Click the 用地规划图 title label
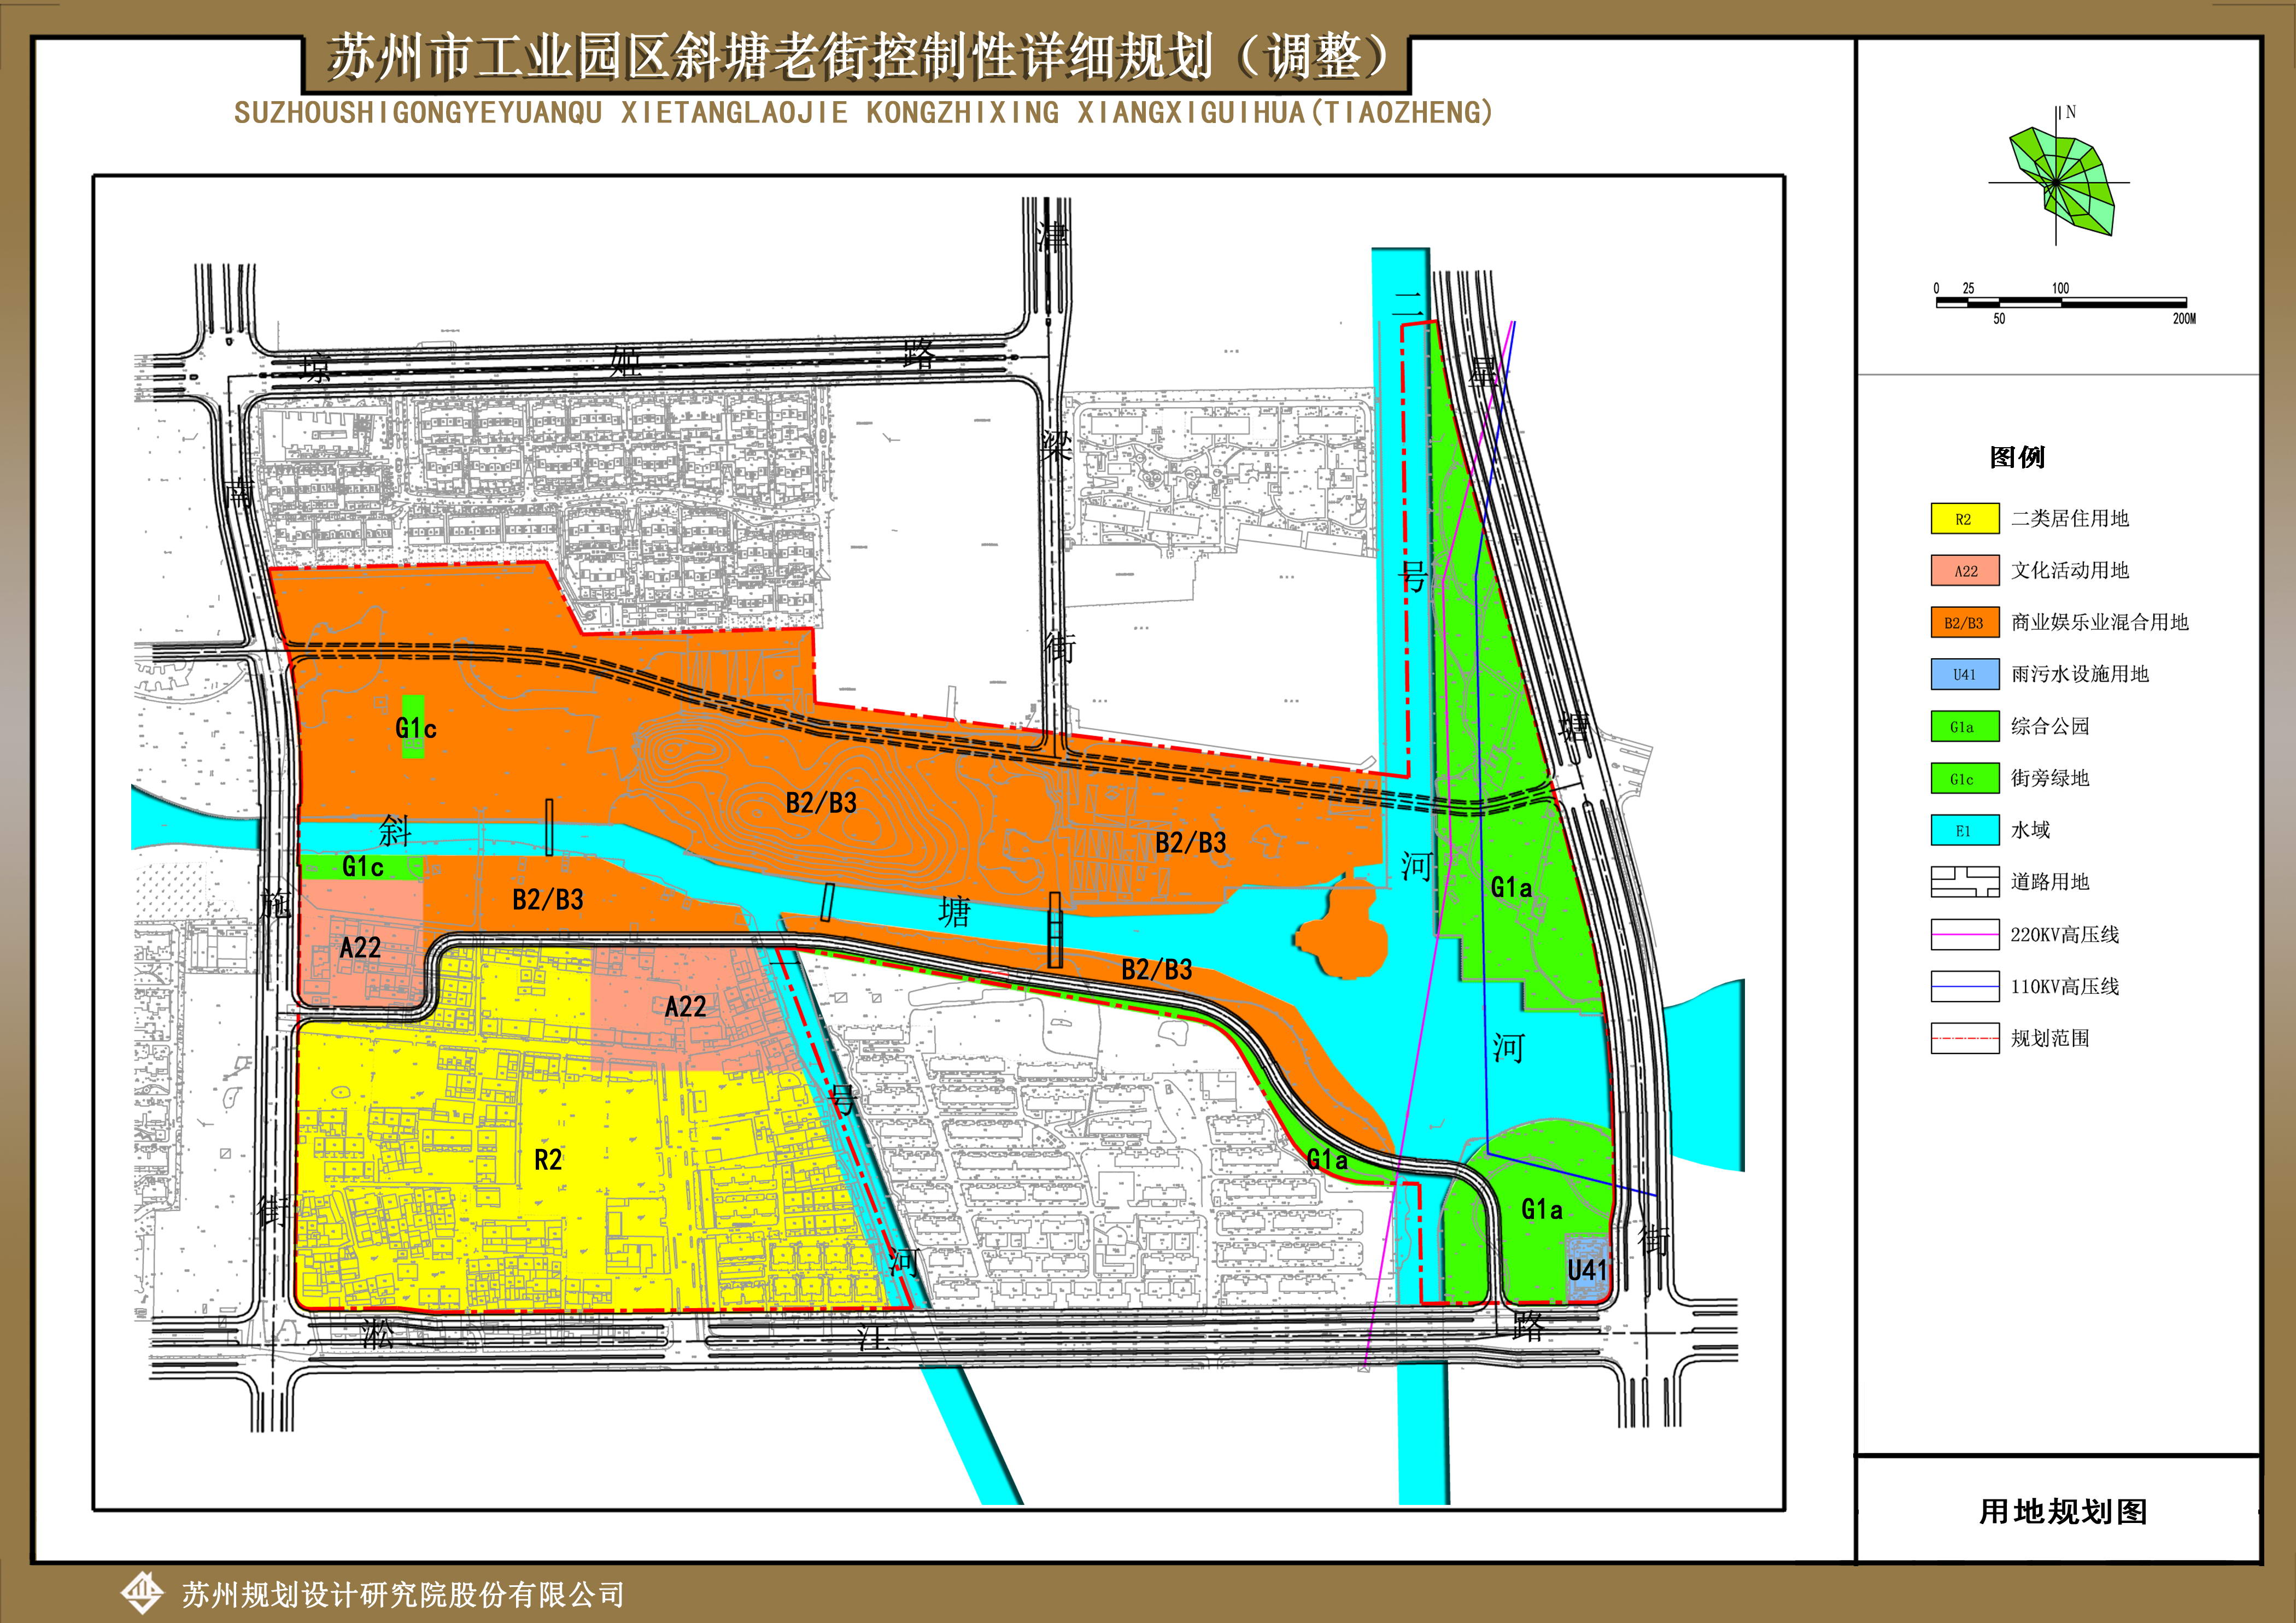 pyautogui.click(x=2062, y=1512)
